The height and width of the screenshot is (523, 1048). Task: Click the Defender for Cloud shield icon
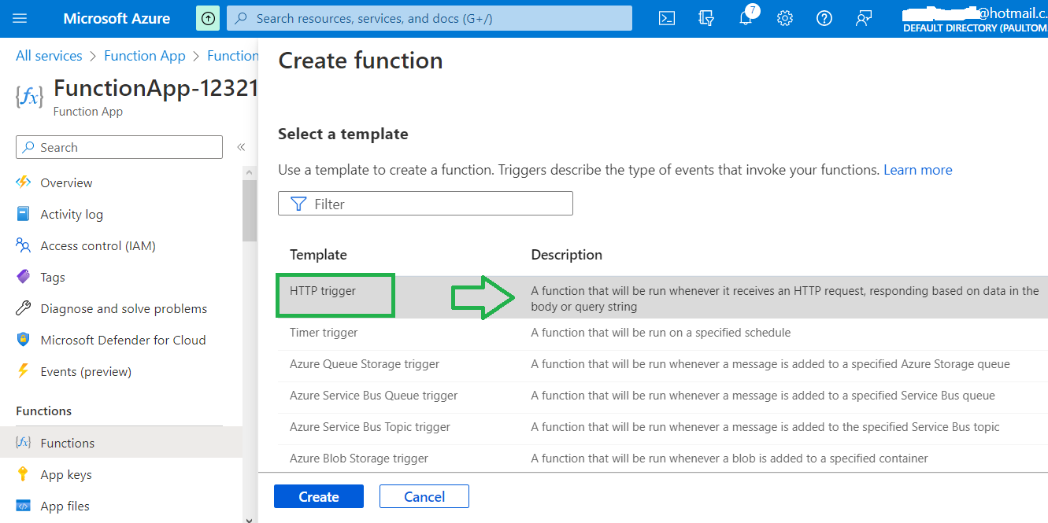point(24,340)
